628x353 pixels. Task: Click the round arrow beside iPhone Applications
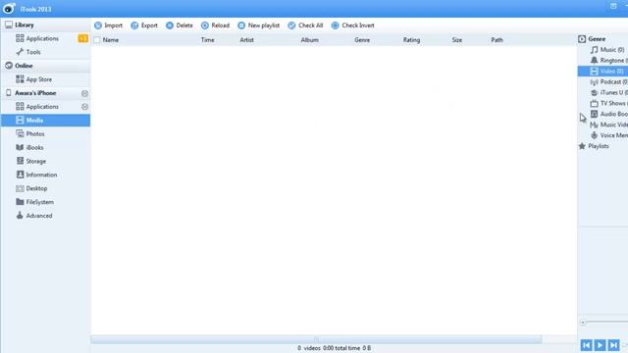click(84, 107)
